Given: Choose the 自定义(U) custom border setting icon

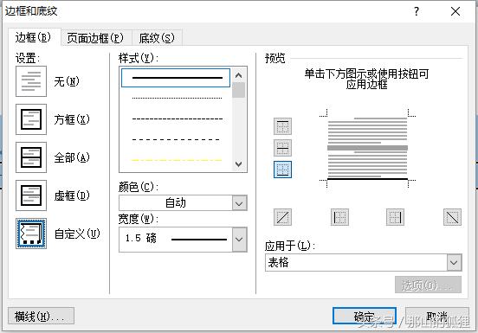Looking at the screenshot, I should [31, 234].
